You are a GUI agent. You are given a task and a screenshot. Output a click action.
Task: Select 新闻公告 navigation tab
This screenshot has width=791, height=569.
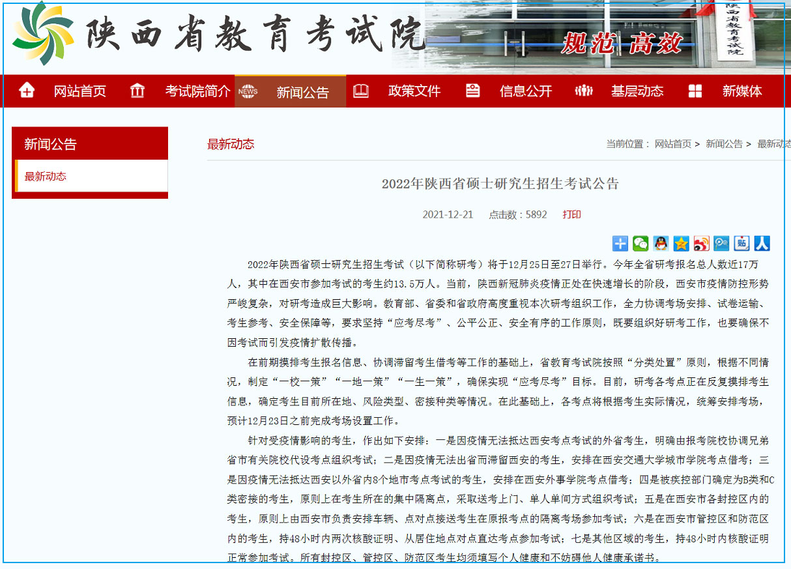[302, 92]
